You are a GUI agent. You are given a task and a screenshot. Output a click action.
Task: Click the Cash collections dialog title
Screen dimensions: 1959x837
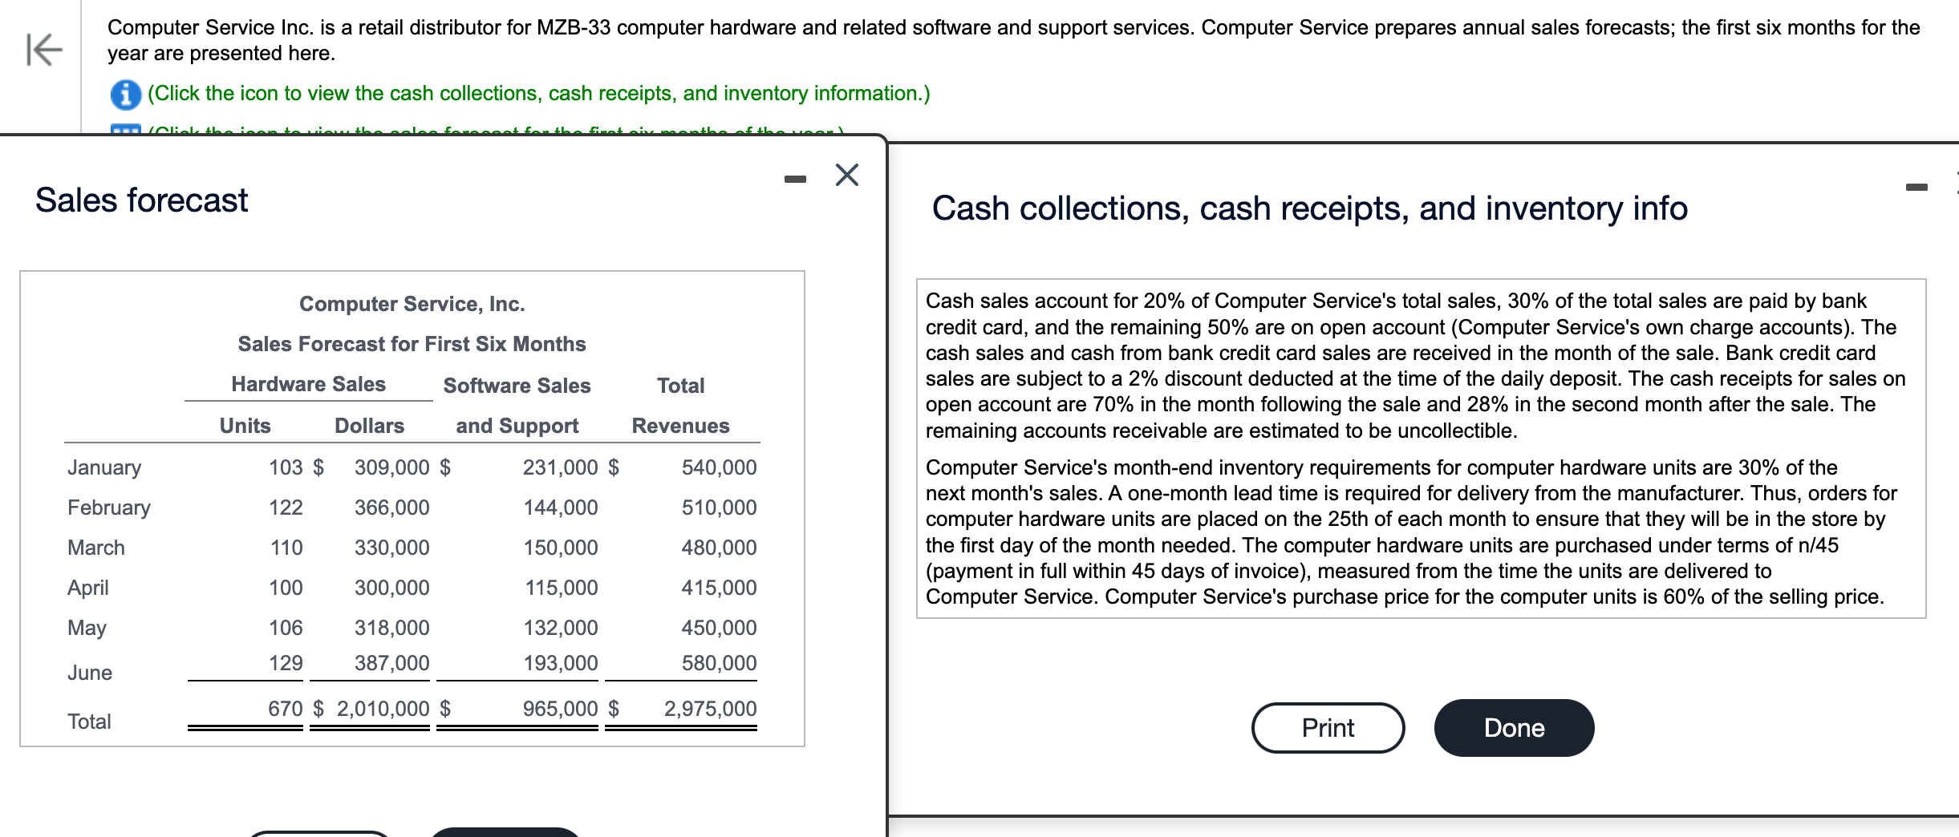click(x=1310, y=208)
